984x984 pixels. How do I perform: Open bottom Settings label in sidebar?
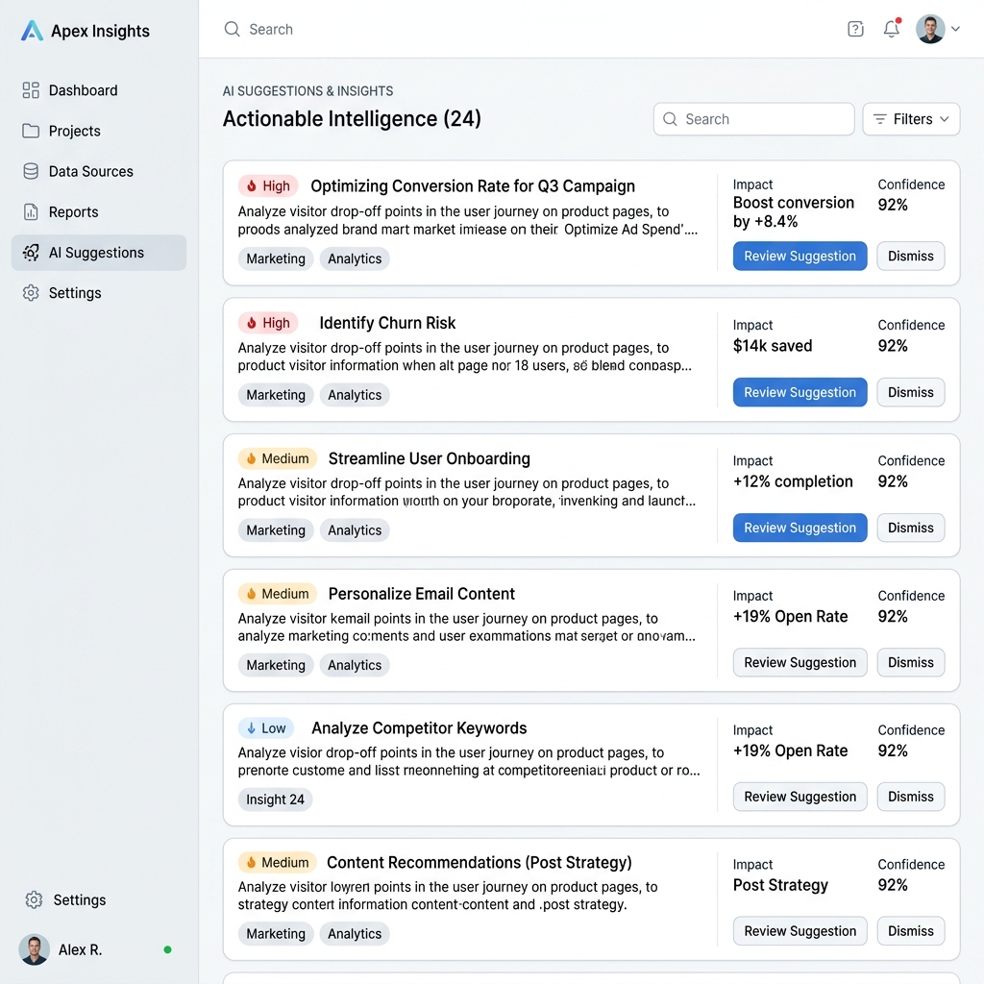pos(80,899)
